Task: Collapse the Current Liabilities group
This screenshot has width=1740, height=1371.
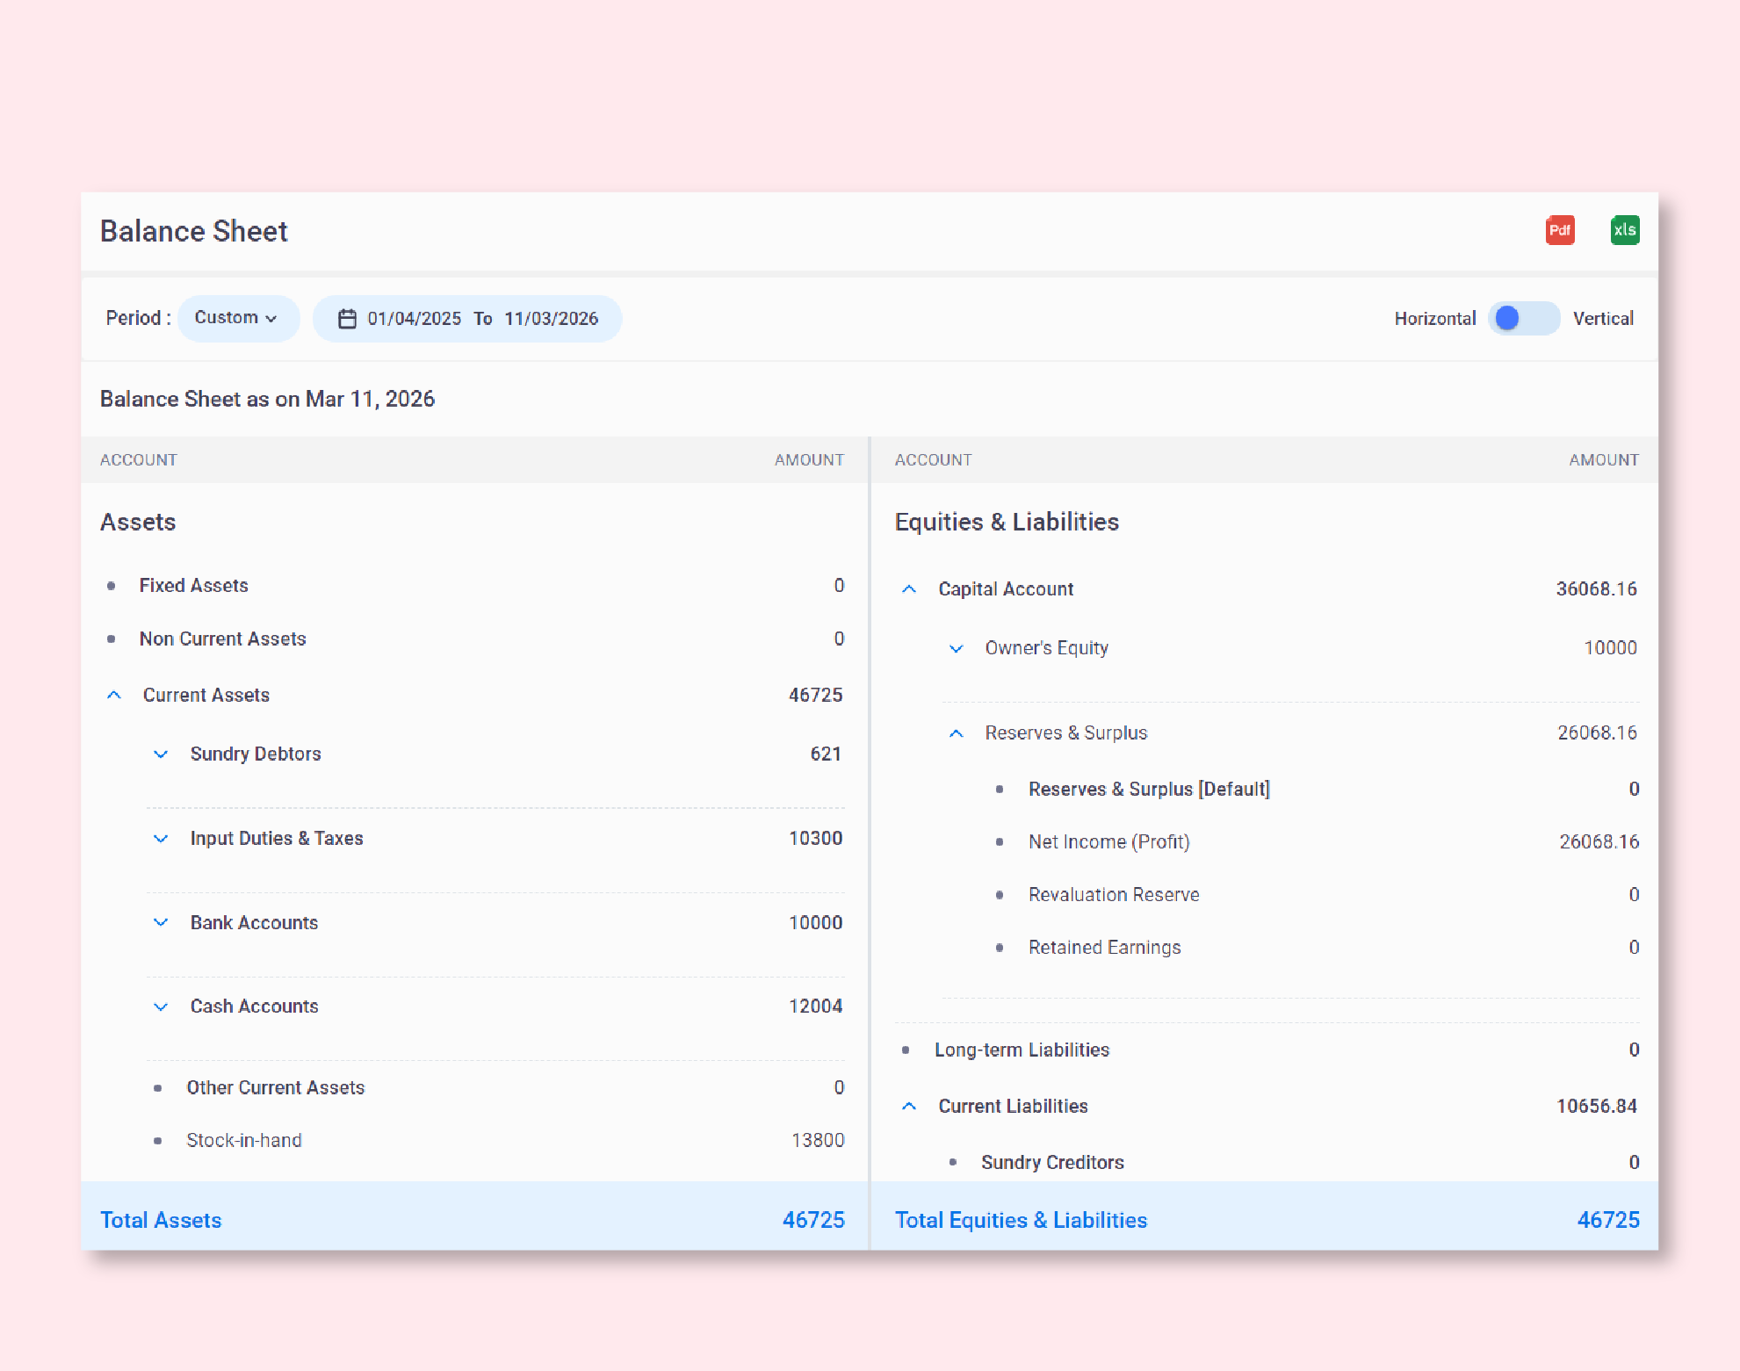Action: tap(909, 1107)
